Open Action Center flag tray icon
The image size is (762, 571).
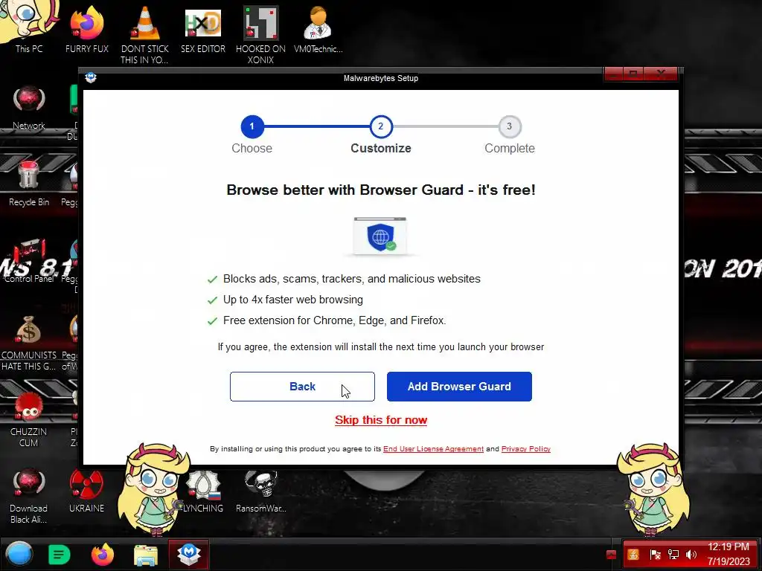click(655, 555)
